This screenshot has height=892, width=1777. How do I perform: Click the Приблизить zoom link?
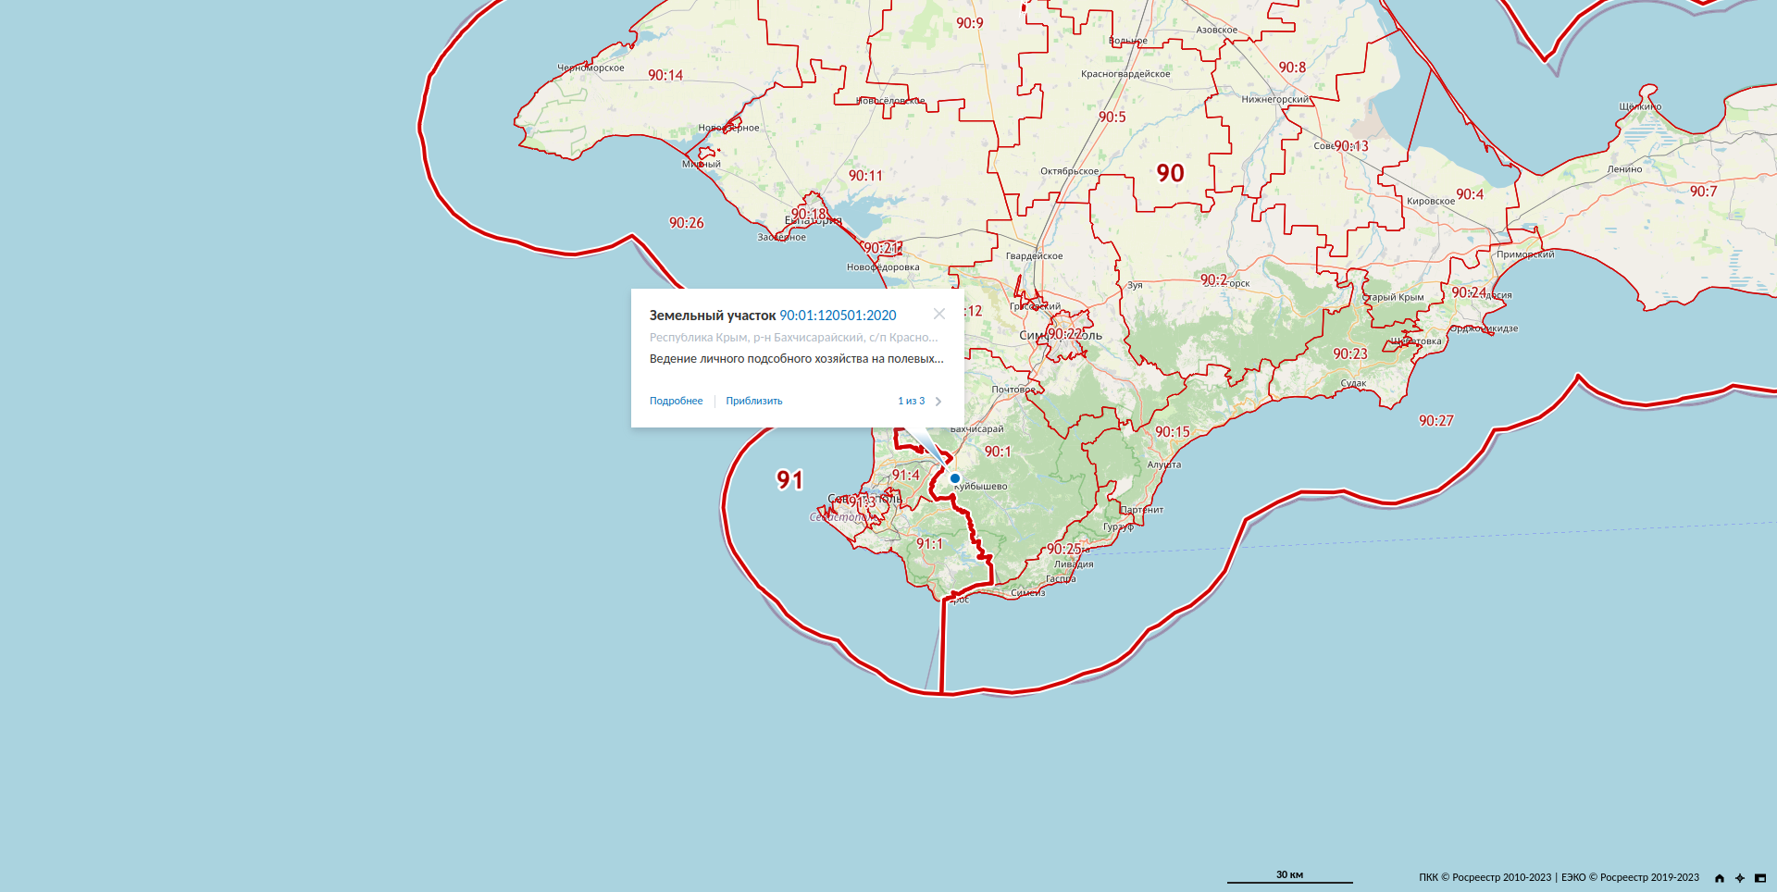[753, 402]
